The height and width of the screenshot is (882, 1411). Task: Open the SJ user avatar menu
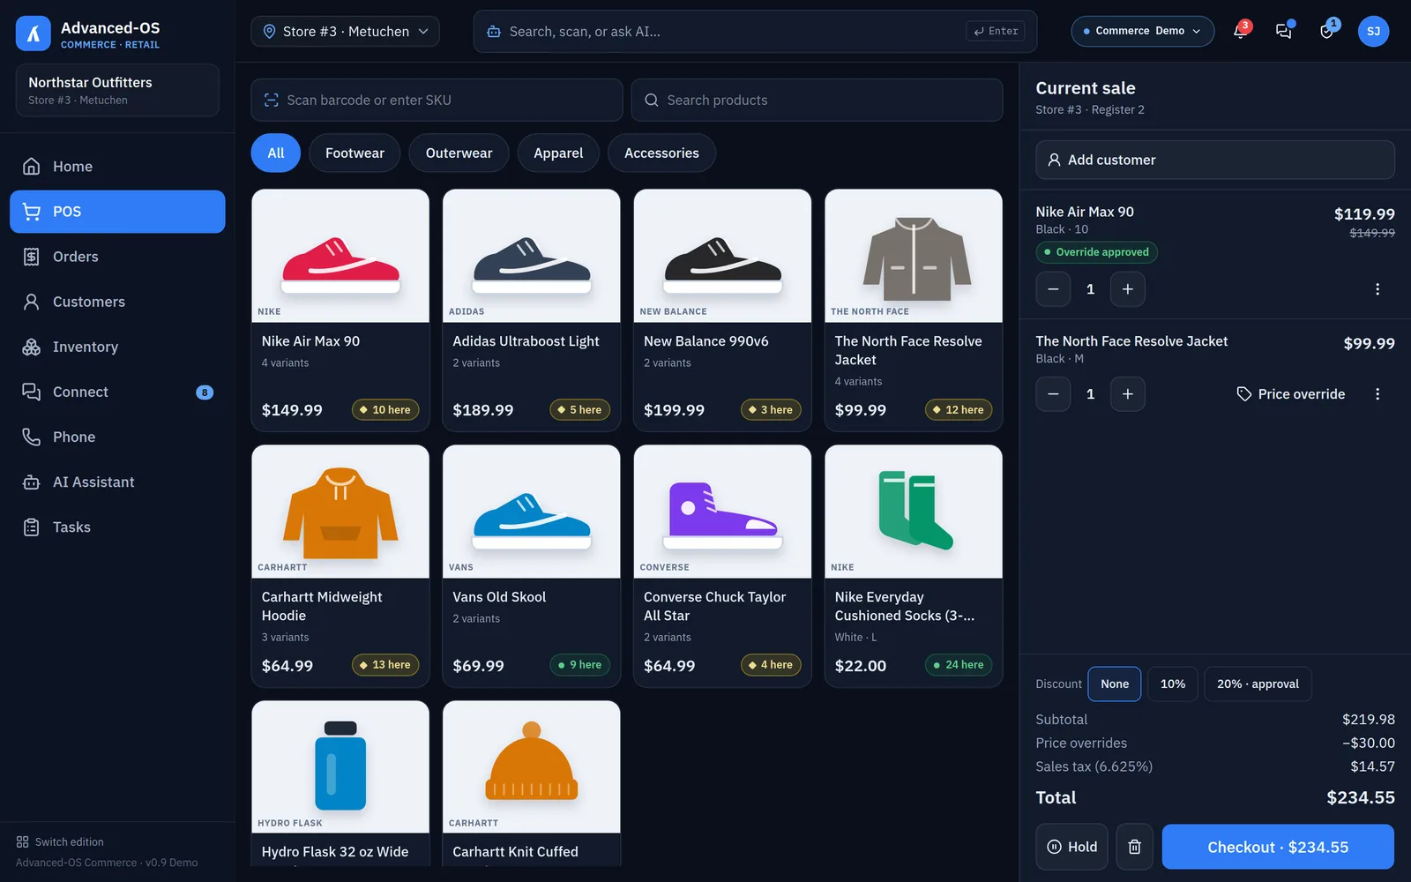1373,31
